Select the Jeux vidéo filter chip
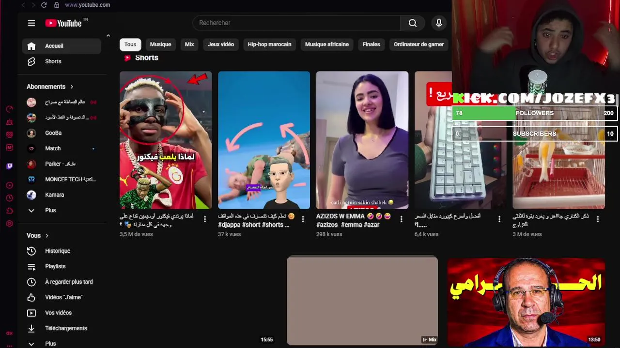Screen dimensions: 620x348 point(221,44)
